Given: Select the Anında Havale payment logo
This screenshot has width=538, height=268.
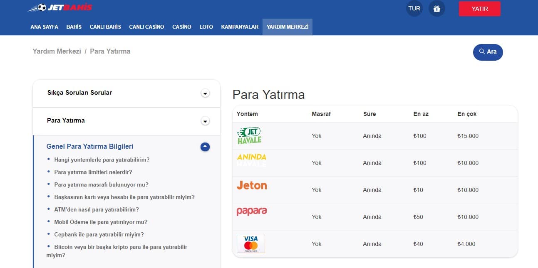Looking at the screenshot, I should (251, 160).
